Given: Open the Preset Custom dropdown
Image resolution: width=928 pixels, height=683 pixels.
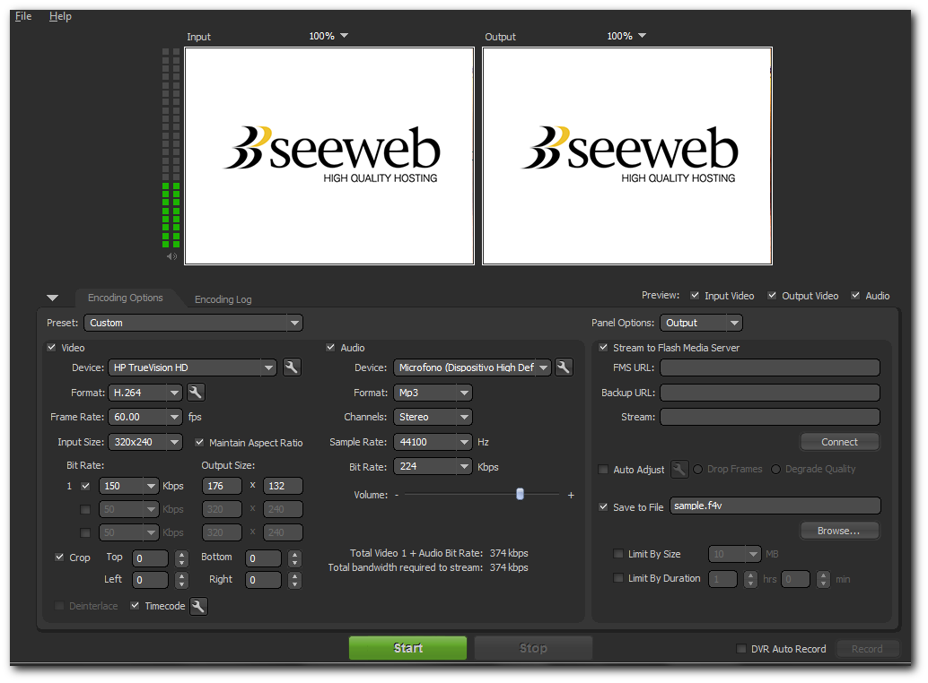Looking at the screenshot, I should point(194,324).
